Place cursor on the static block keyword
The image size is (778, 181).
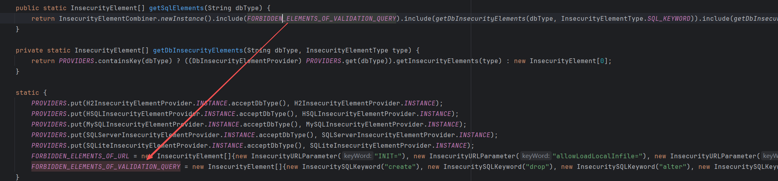[27, 92]
